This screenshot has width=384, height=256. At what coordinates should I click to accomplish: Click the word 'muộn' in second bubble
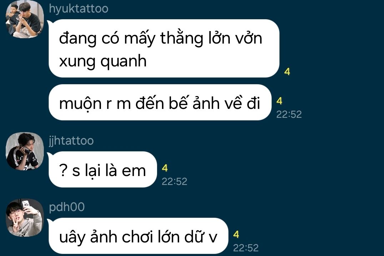tap(80, 104)
